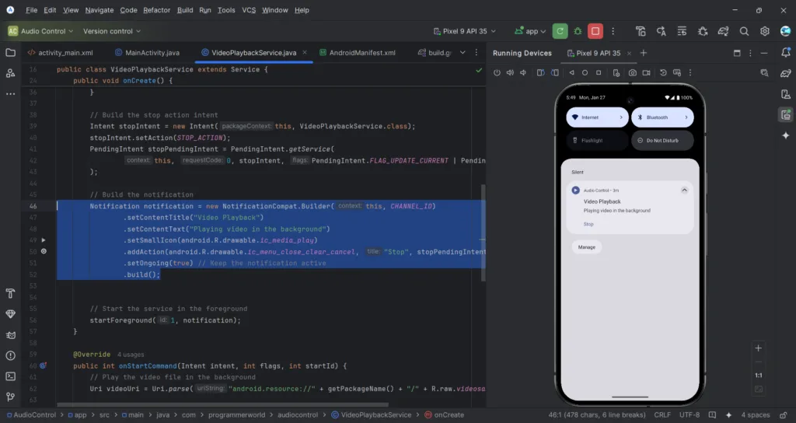Image resolution: width=796 pixels, height=423 pixels.
Task: Run the app with the green Run button
Action: 560,31
